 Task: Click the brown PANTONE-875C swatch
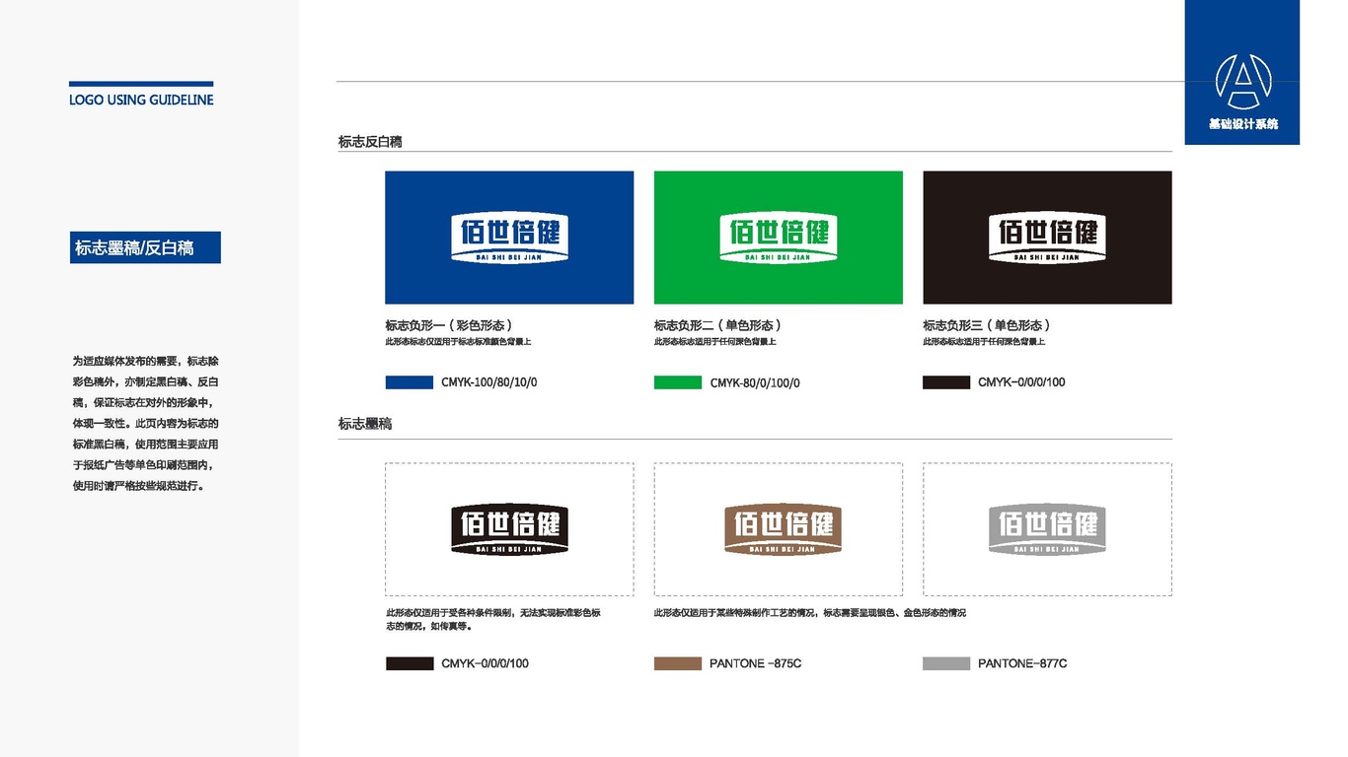tap(678, 664)
